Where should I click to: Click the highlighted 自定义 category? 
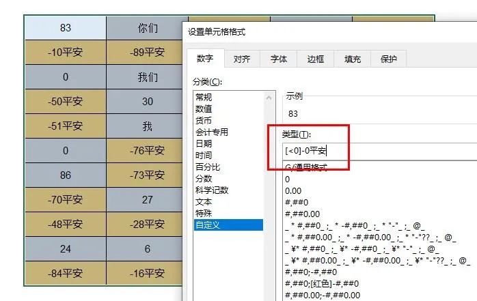click(208, 225)
